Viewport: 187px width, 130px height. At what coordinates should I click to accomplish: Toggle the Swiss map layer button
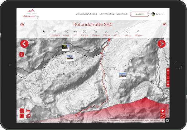point(163,111)
